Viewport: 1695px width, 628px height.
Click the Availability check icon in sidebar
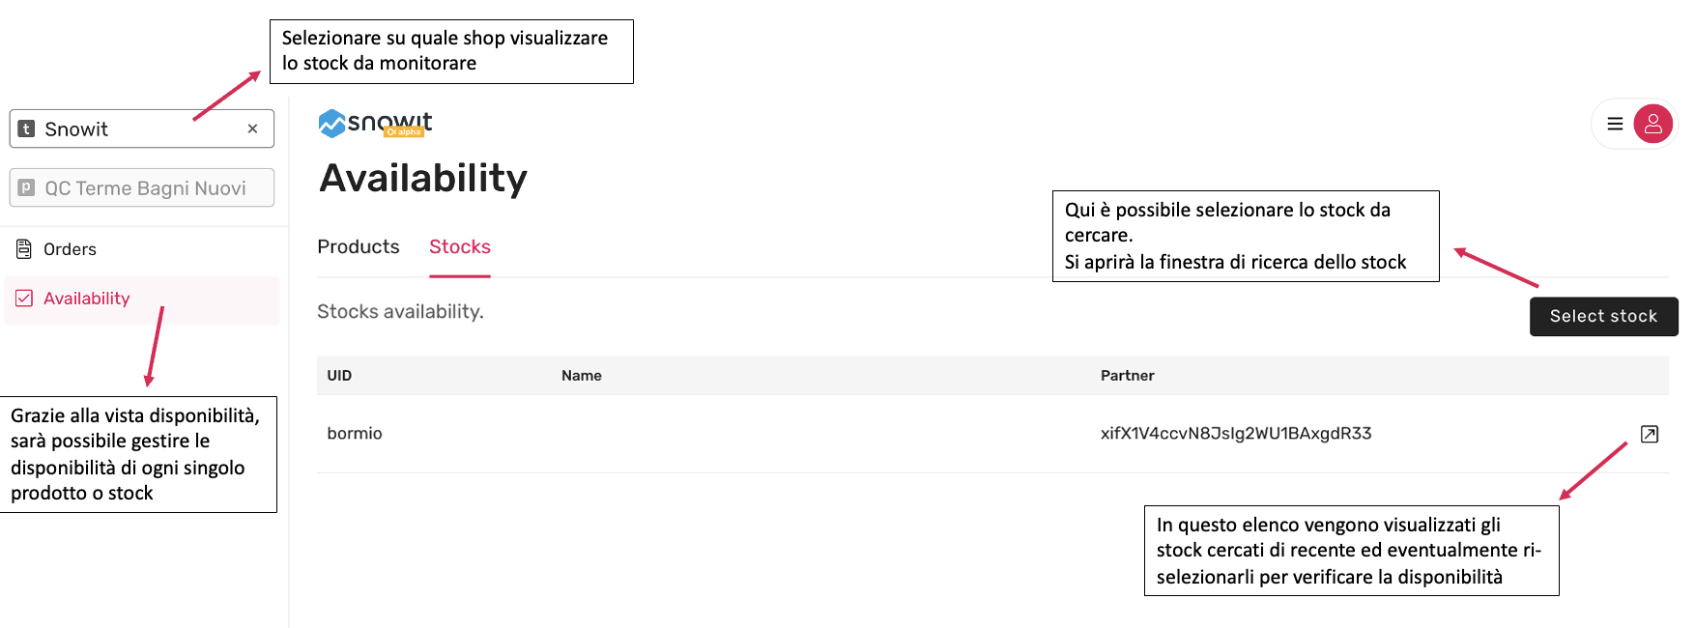[24, 299]
